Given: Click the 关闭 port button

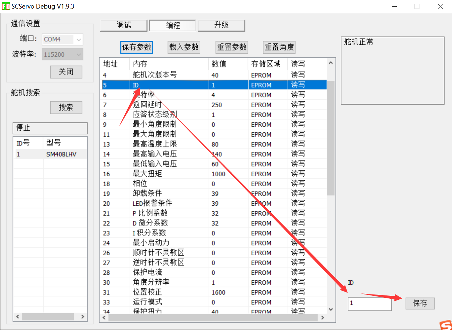Looking at the screenshot, I should click(x=66, y=72).
